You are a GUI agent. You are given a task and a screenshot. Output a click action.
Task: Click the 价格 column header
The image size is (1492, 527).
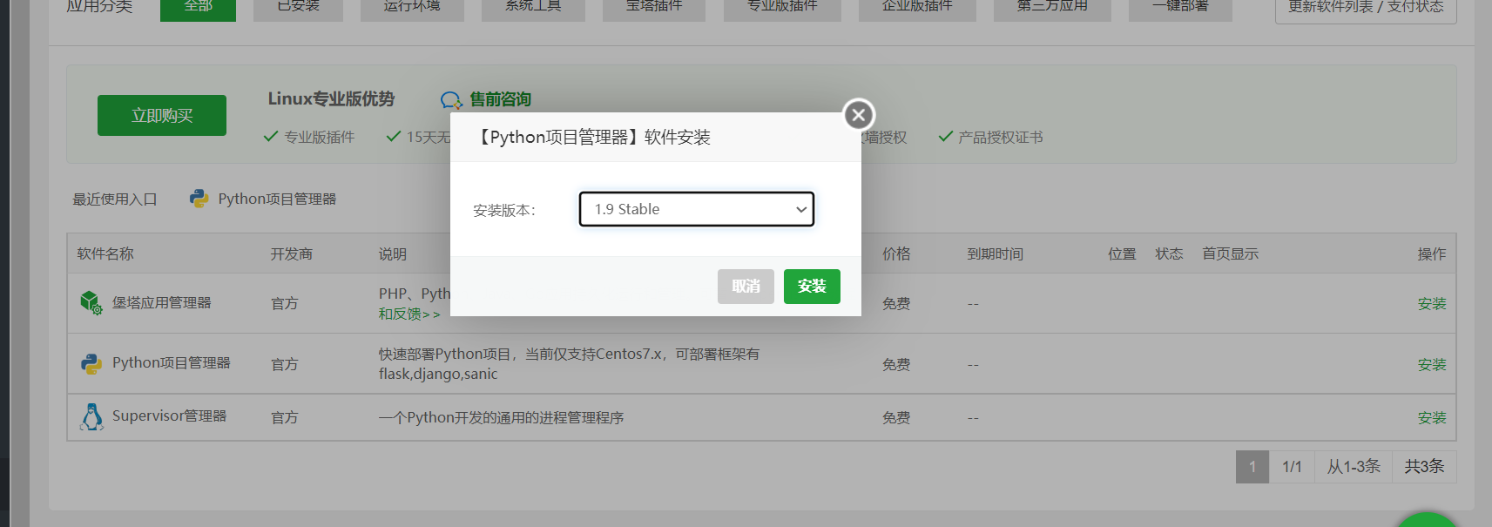(896, 253)
